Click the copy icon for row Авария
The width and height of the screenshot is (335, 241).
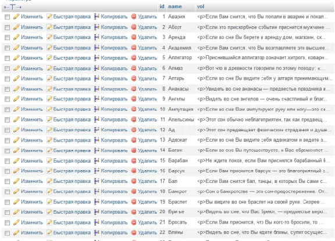pos(97,17)
